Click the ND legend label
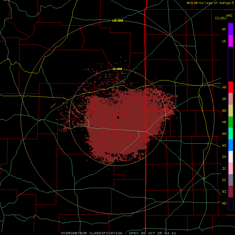 tap(224, 203)
